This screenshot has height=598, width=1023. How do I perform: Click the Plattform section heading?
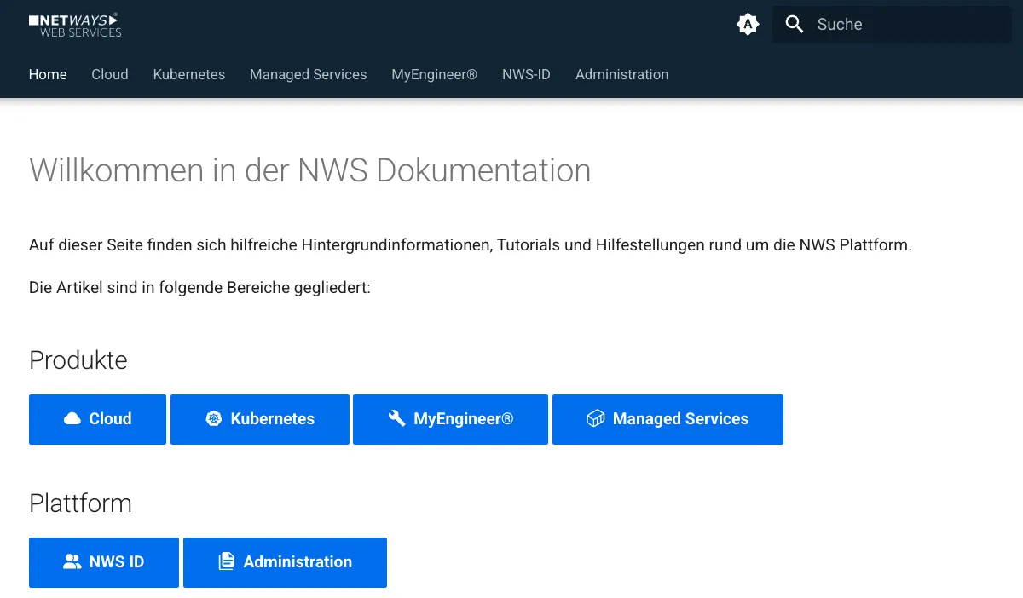tap(80, 503)
